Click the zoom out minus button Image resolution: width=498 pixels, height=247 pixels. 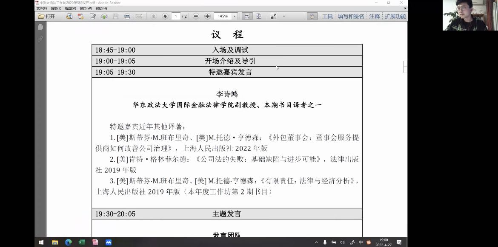click(x=196, y=16)
